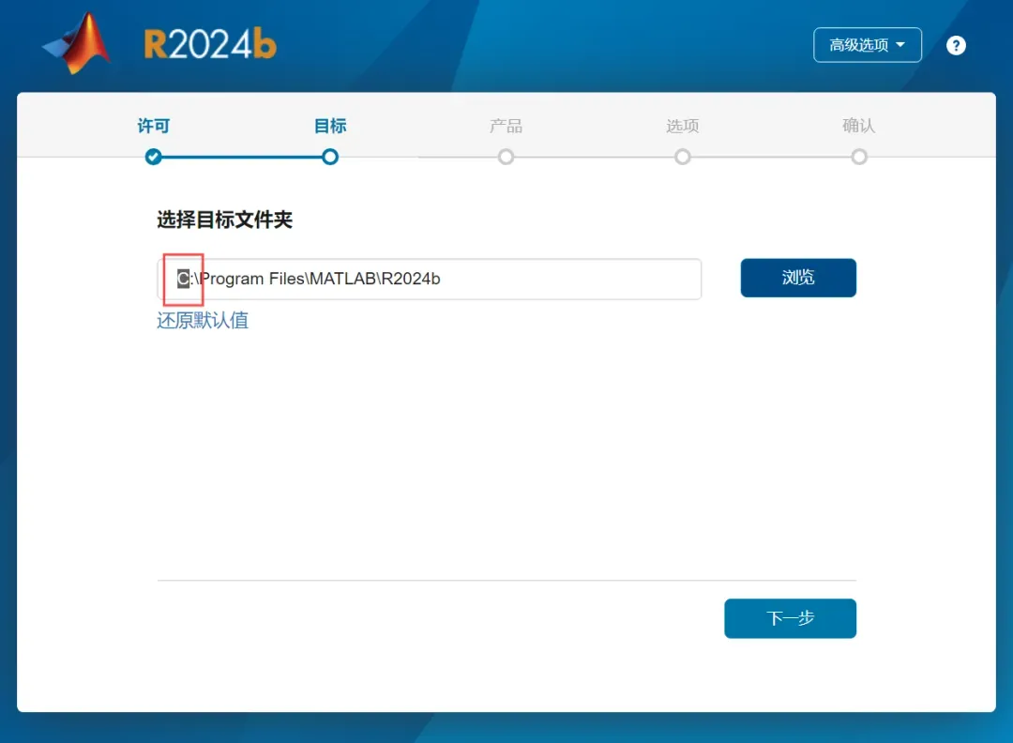
Task: Click the 下一步 next button
Action: tap(790, 618)
